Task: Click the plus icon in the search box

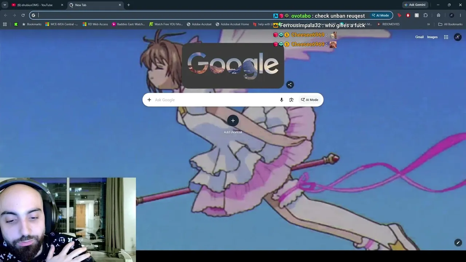Action: tap(149, 100)
